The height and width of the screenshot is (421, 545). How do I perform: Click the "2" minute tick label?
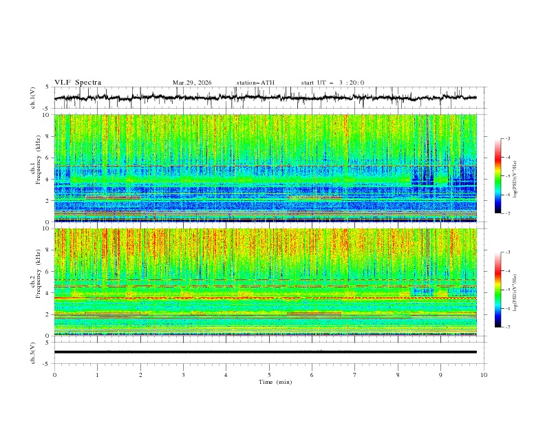[140, 375]
